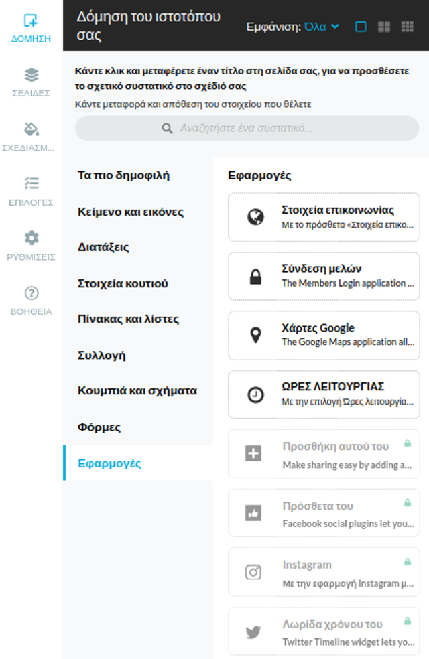The image size is (429, 659).
Task: Click the Instagram camera icon
Action: 253,572
